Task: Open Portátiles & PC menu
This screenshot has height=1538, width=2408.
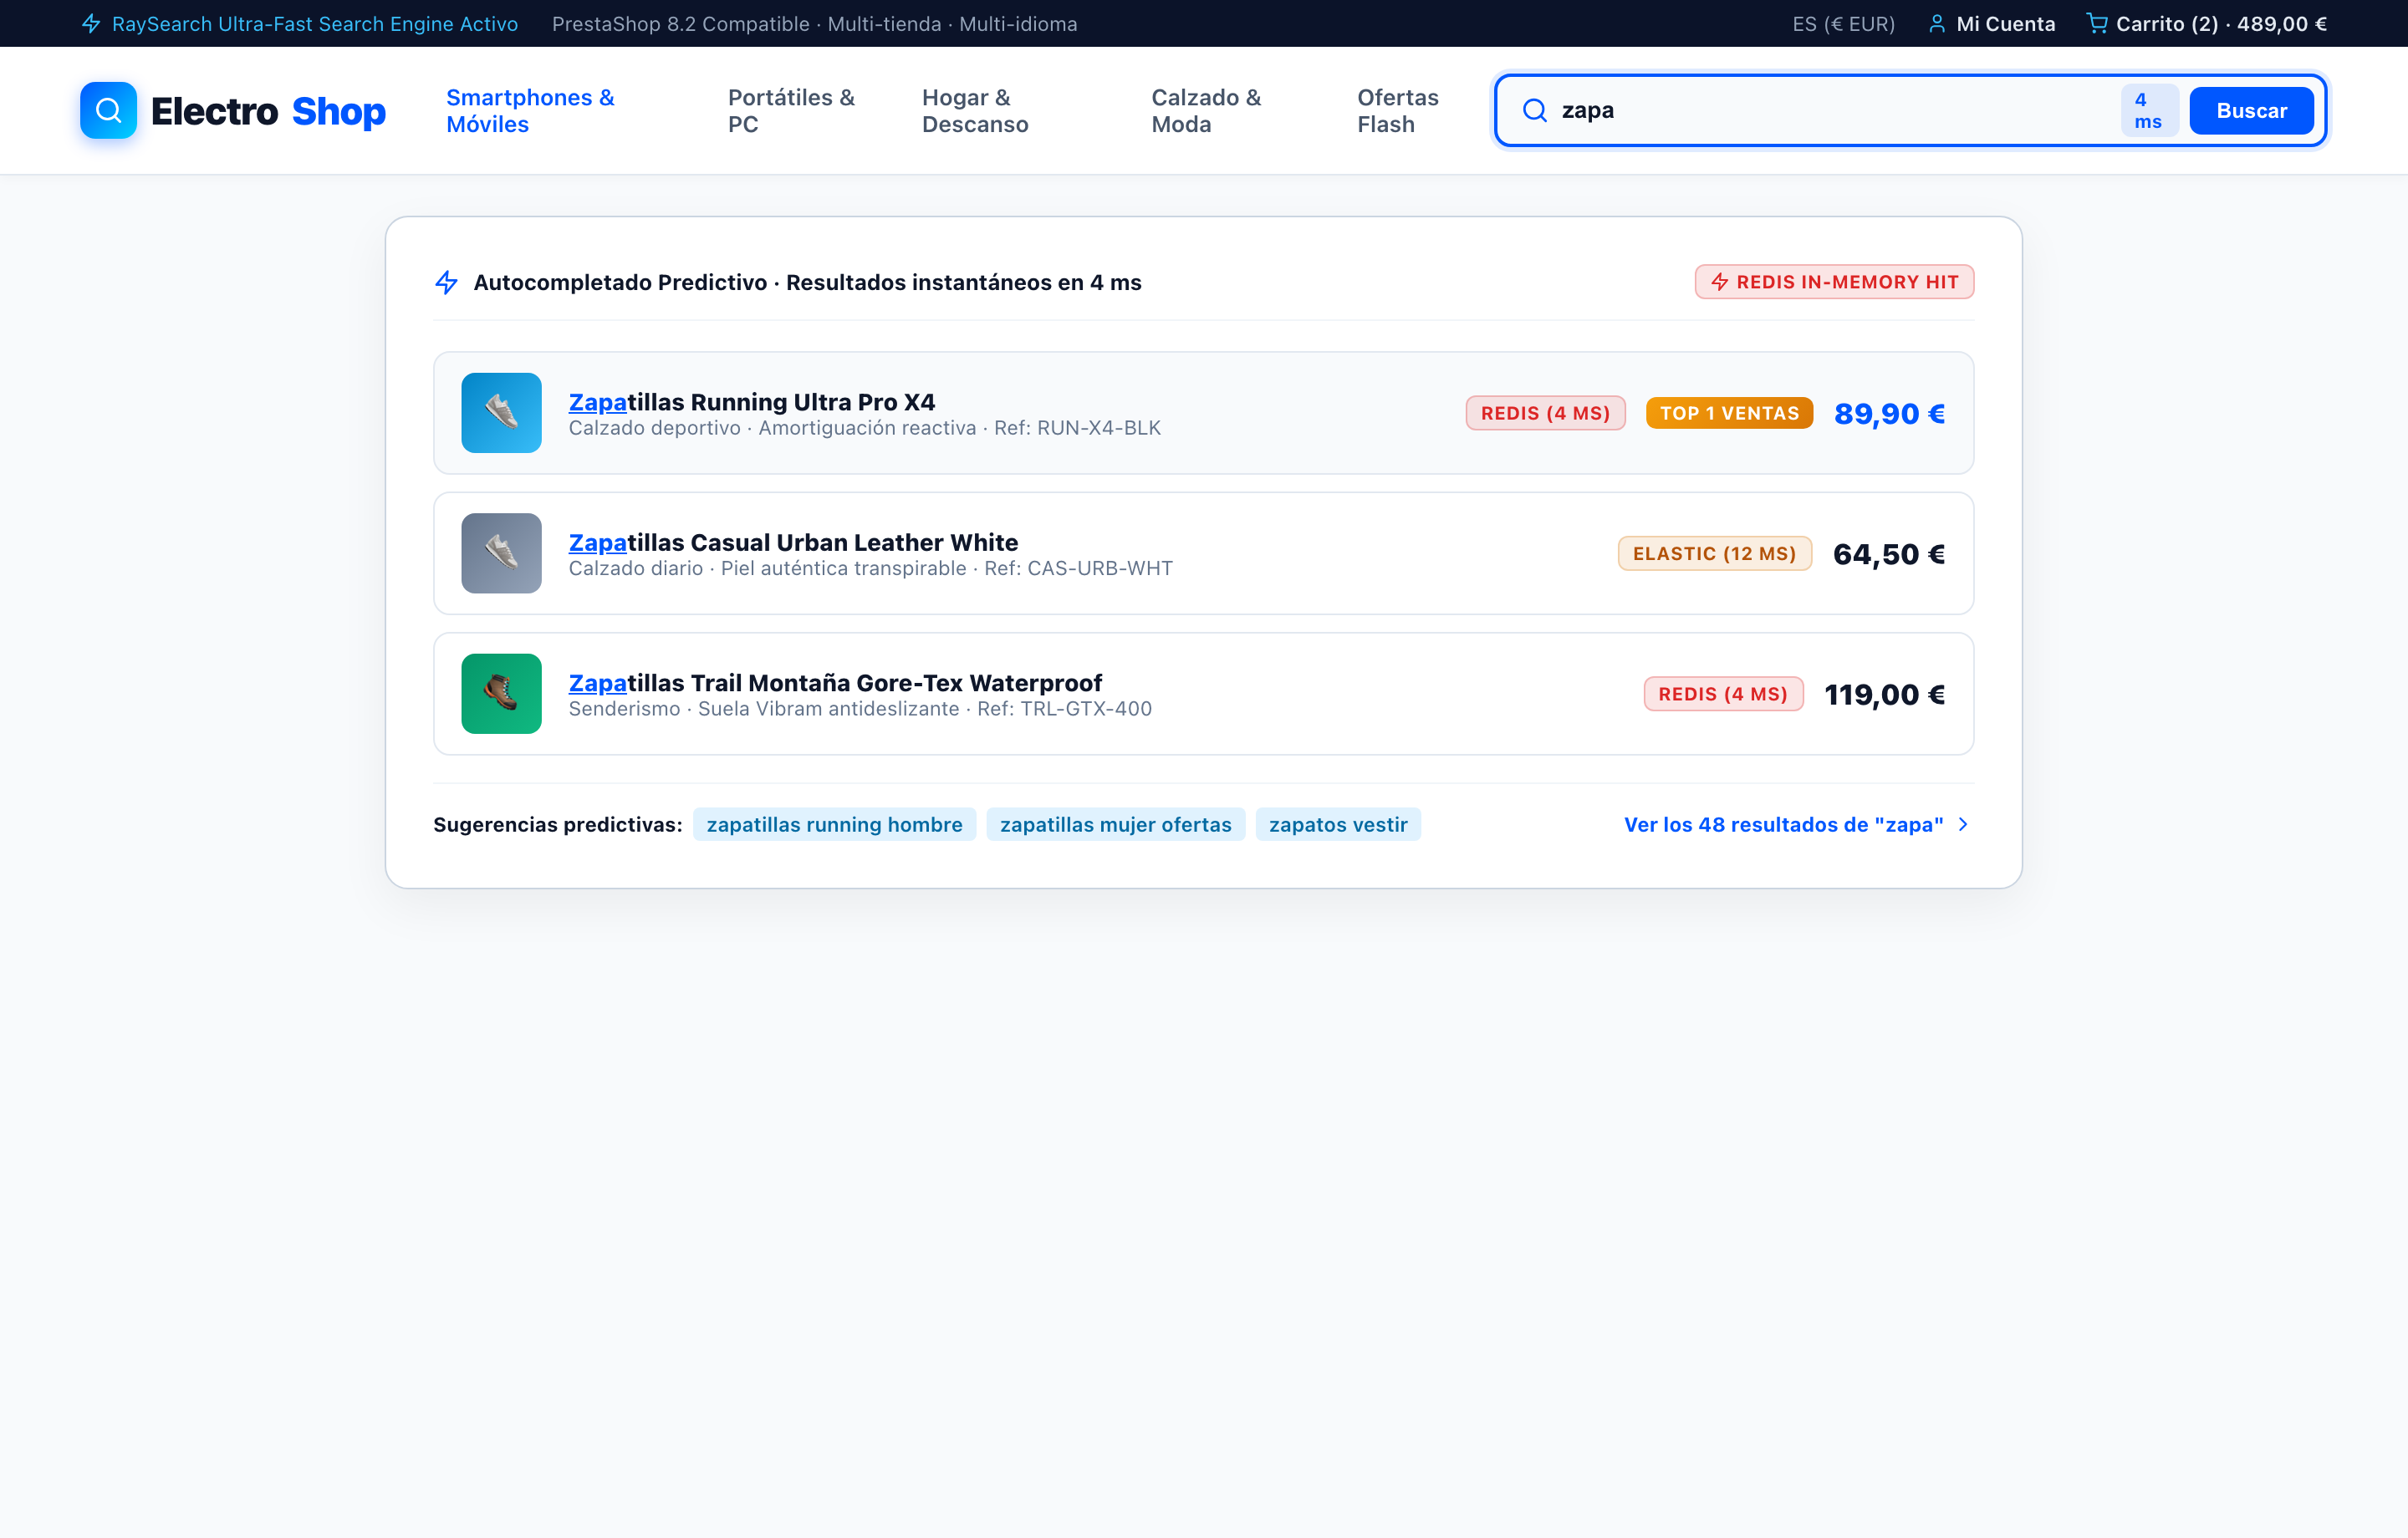Action: (791, 111)
